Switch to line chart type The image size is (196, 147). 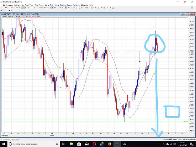point(29,8)
